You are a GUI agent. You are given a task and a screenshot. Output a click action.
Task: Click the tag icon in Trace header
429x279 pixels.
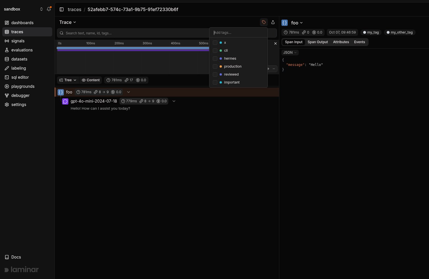(x=264, y=22)
